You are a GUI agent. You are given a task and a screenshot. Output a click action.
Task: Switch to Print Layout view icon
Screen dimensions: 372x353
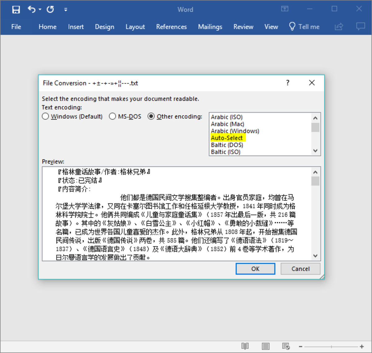click(265, 346)
